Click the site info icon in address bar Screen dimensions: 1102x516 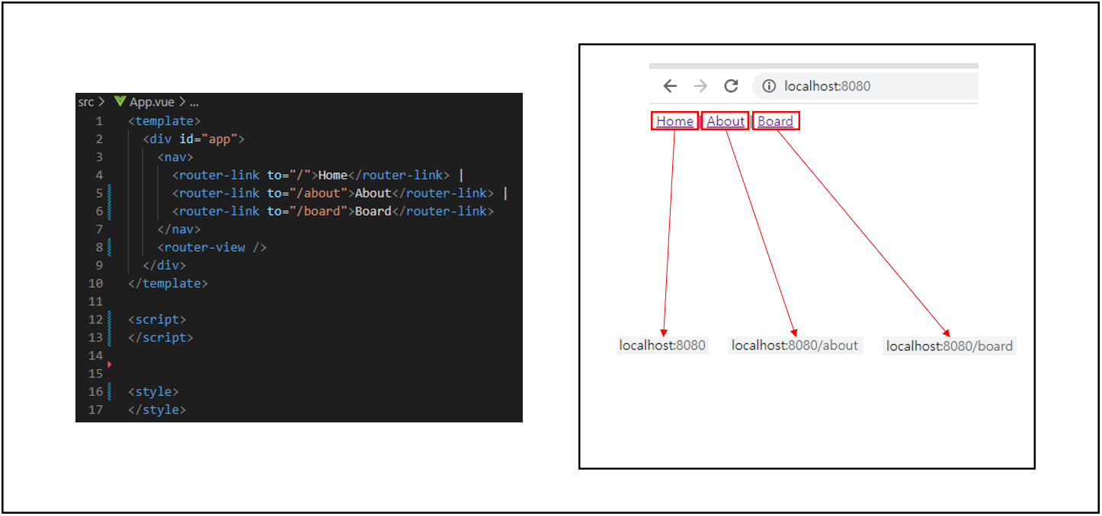tap(770, 86)
